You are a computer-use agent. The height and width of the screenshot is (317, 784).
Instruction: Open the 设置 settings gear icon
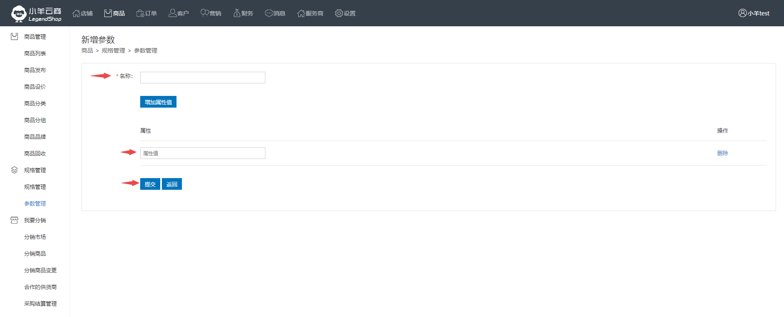tap(339, 13)
